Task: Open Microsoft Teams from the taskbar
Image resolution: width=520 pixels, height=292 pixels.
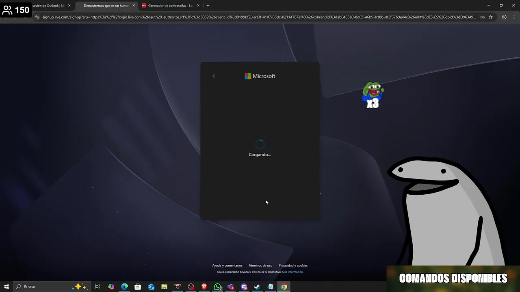Action: 231,287
